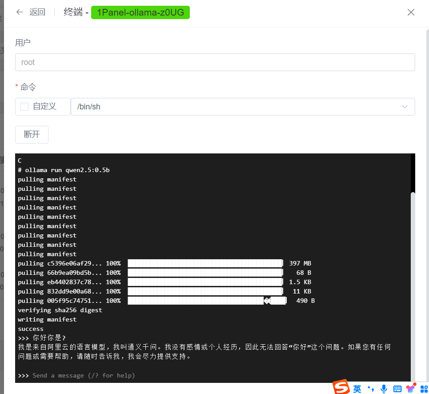
Task: Click the '1.5 KB' size value
Action: tap(300, 282)
